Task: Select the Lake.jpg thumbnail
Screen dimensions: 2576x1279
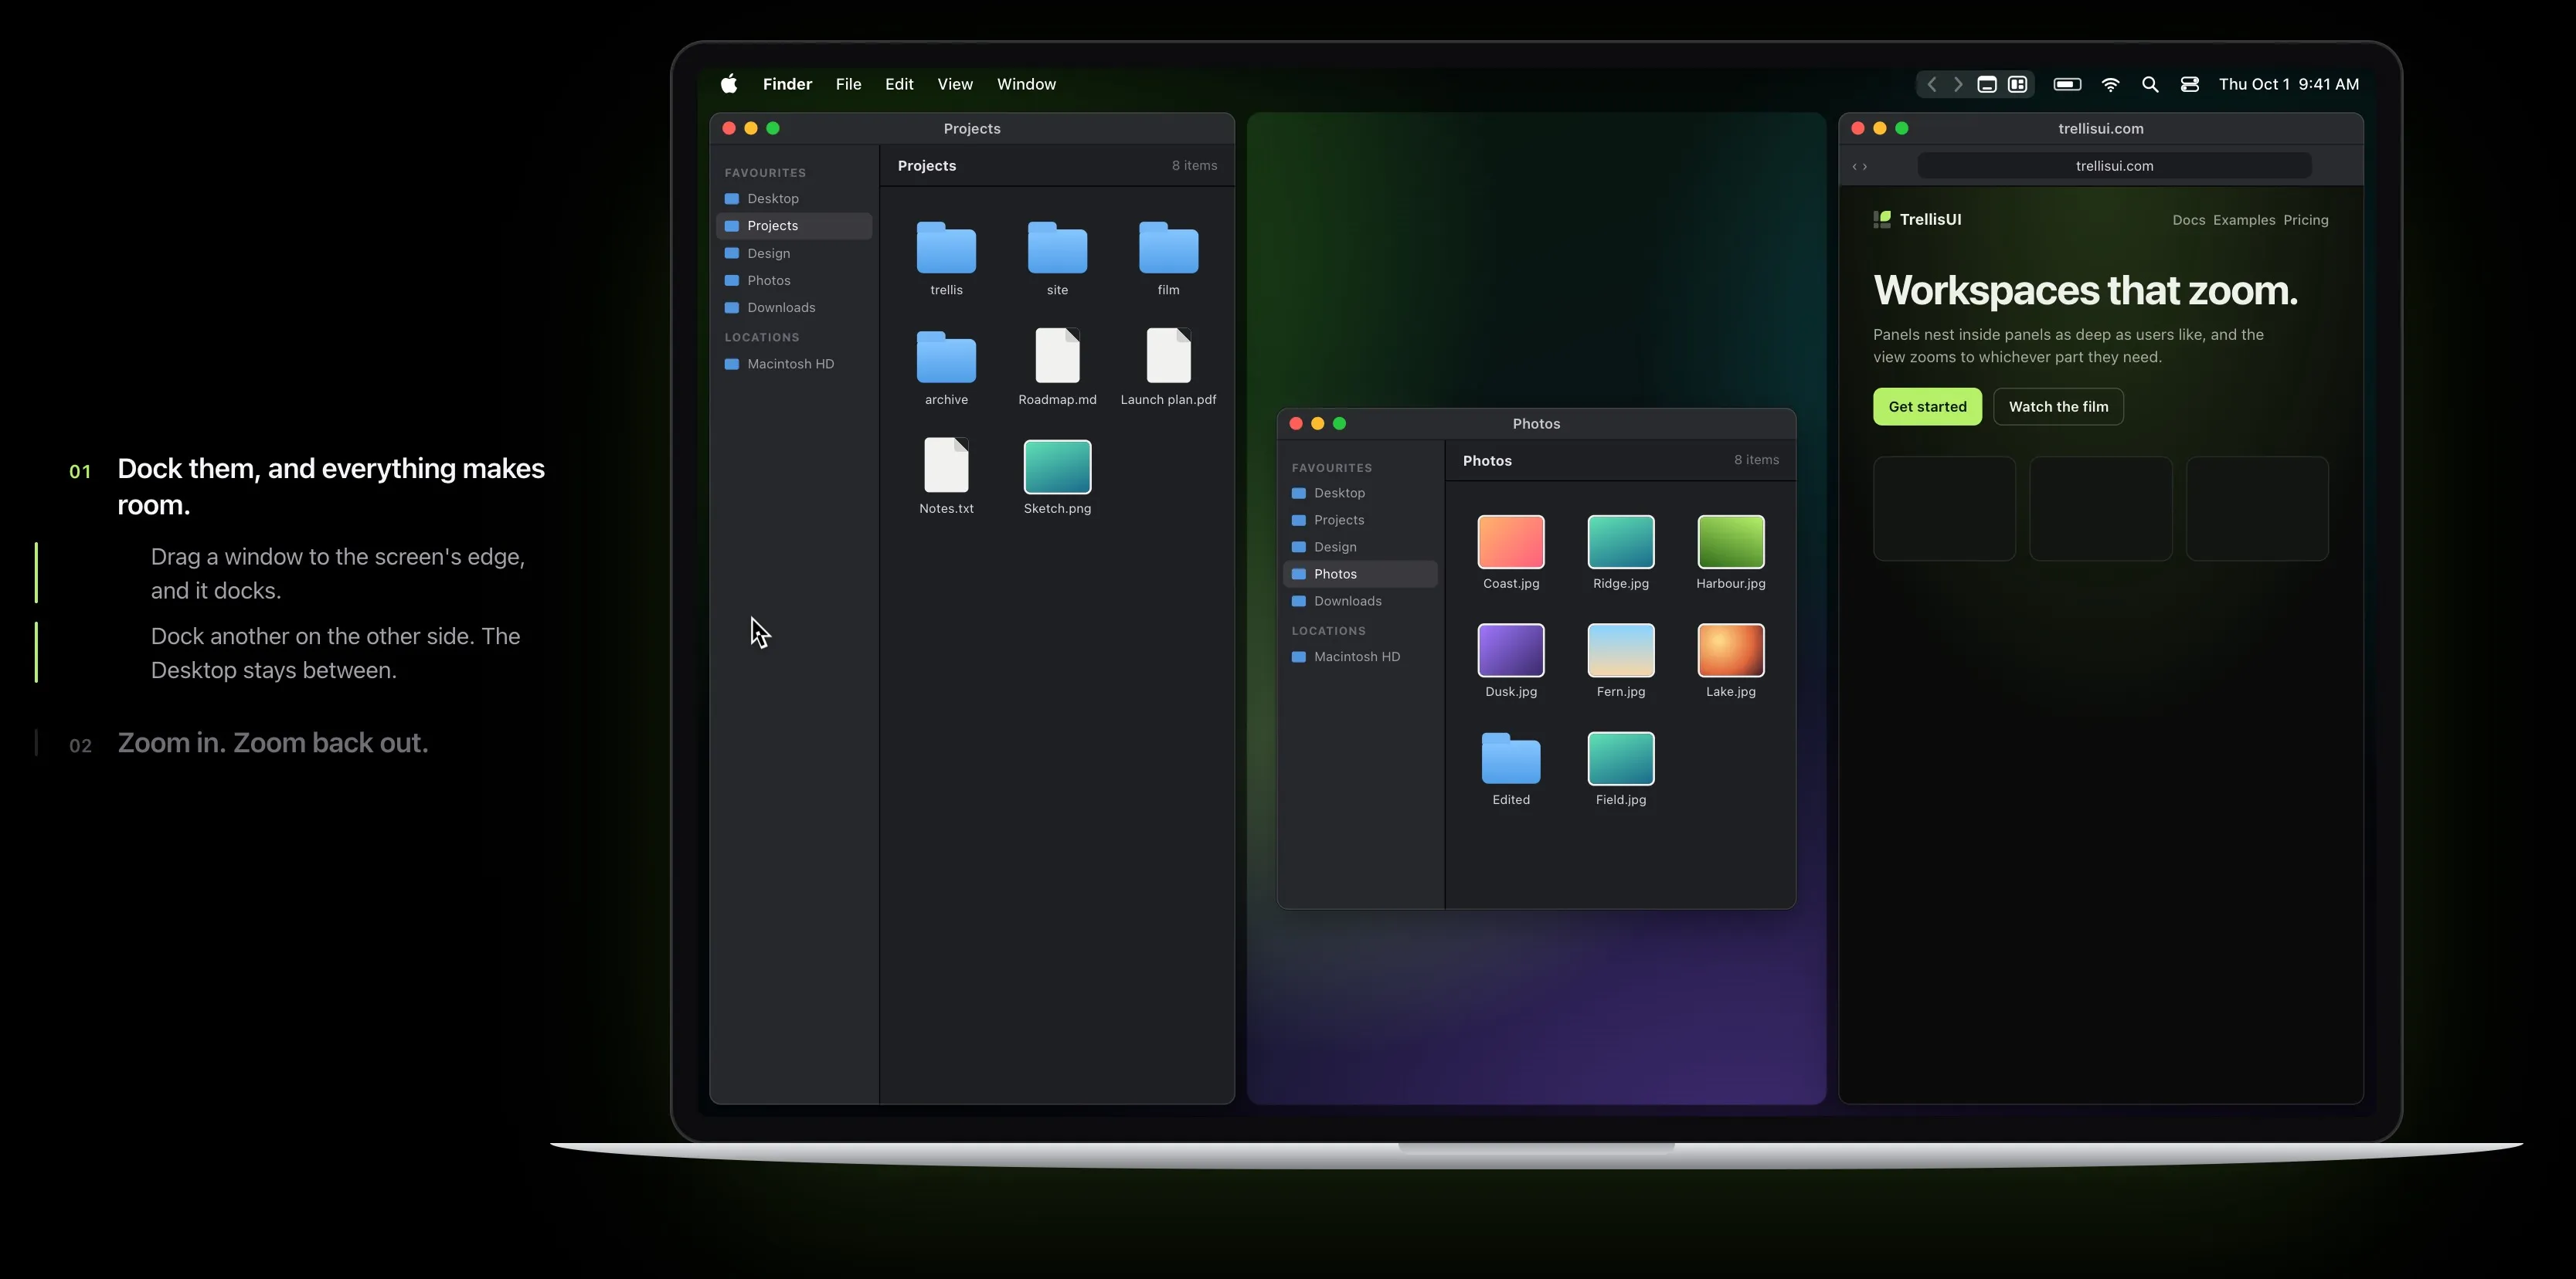Action: tap(1731, 650)
